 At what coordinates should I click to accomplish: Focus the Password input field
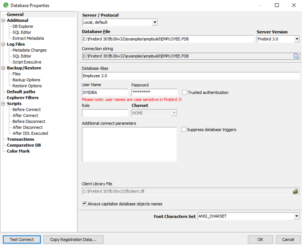[x=154, y=93]
